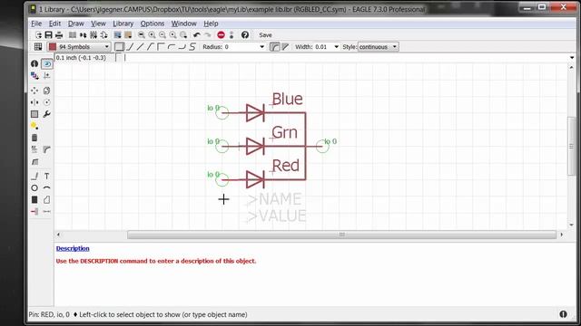
Task: Open the Library menu
Action: tap(123, 24)
